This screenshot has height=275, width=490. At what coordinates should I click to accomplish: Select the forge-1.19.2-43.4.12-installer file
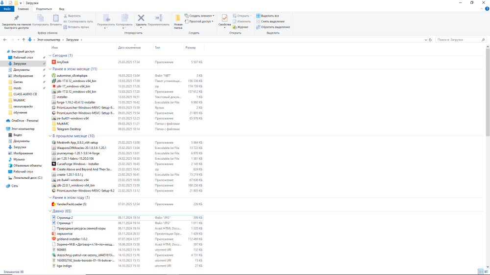tap(127, 103)
